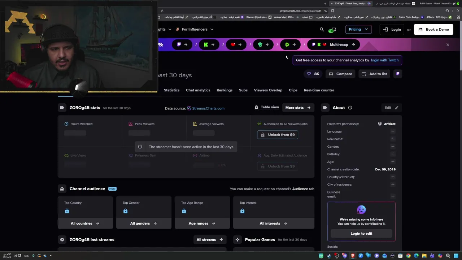Open Steam from the taskbar
The width and height of the screenshot is (462, 260).
coord(329,256)
